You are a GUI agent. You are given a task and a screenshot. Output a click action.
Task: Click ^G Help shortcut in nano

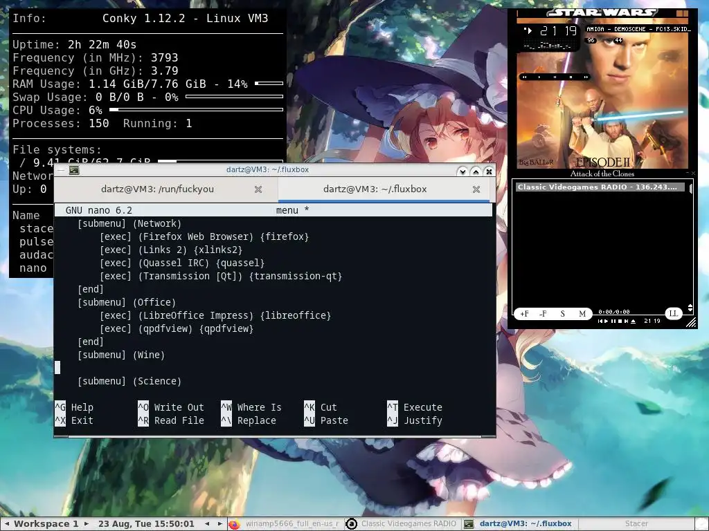[74, 407]
